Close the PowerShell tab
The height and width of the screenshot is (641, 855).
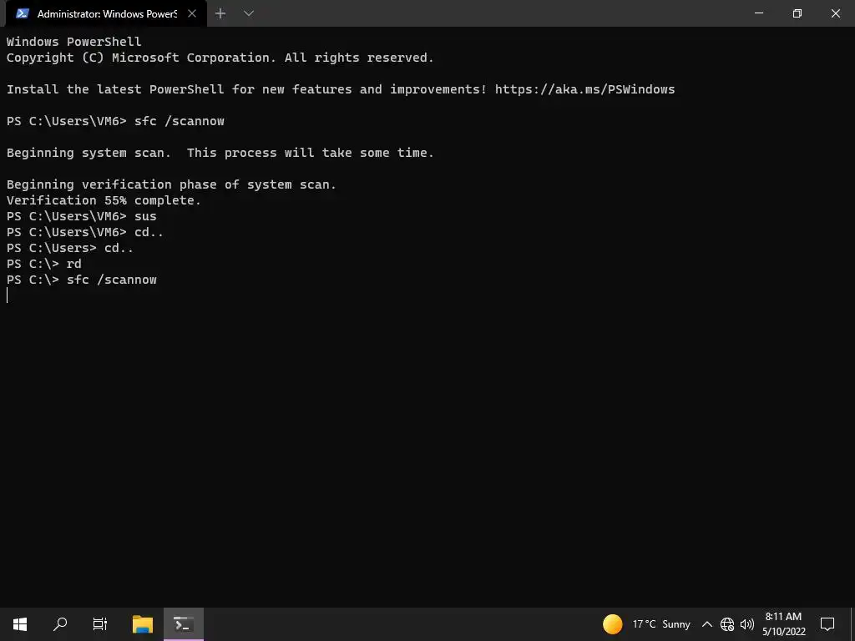pyautogui.click(x=192, y=13)
